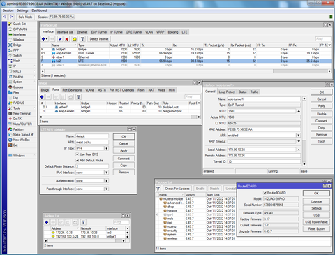The image size is (335, 255).
Task: Enable selected interface with blue checkmark
Action: (60, 39)
